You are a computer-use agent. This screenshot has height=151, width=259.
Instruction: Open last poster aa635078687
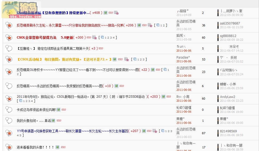[230, 23]
